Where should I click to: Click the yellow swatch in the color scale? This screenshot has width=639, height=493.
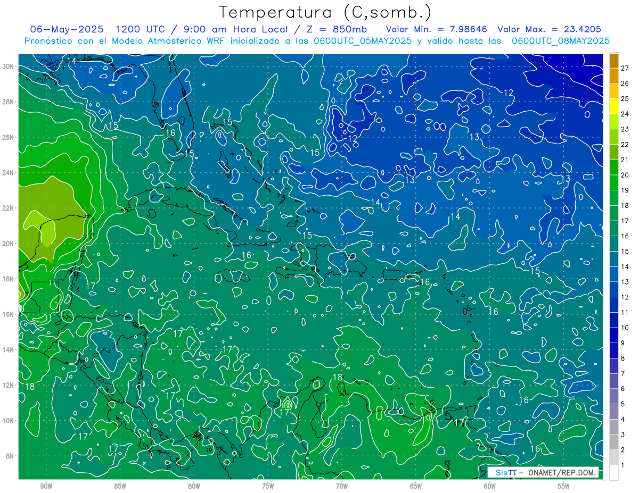click(614, 106)
